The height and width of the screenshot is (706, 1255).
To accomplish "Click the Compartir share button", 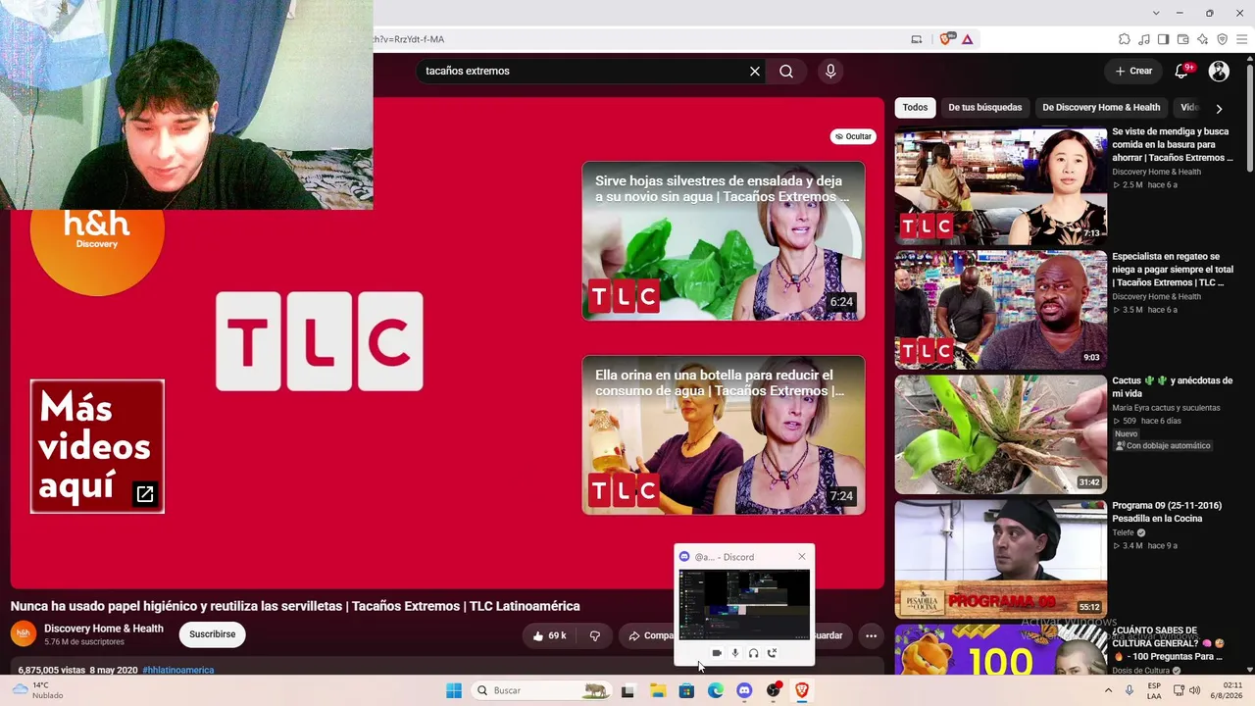I will (651, 635).
